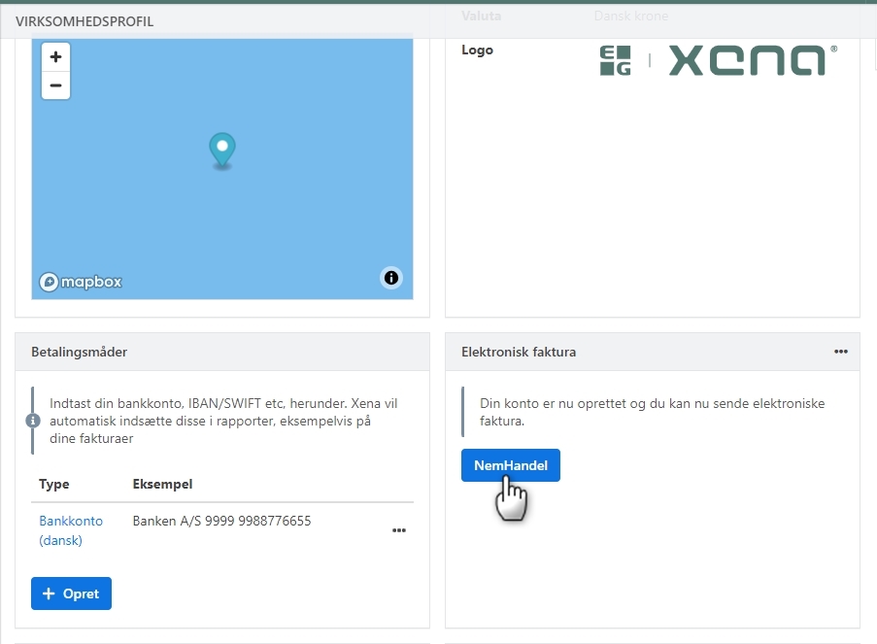Image resolution: width=877 pixels, height=644 pixels.
Task: Select the Banken A/S example text
Action: click(x=221, y=521)
